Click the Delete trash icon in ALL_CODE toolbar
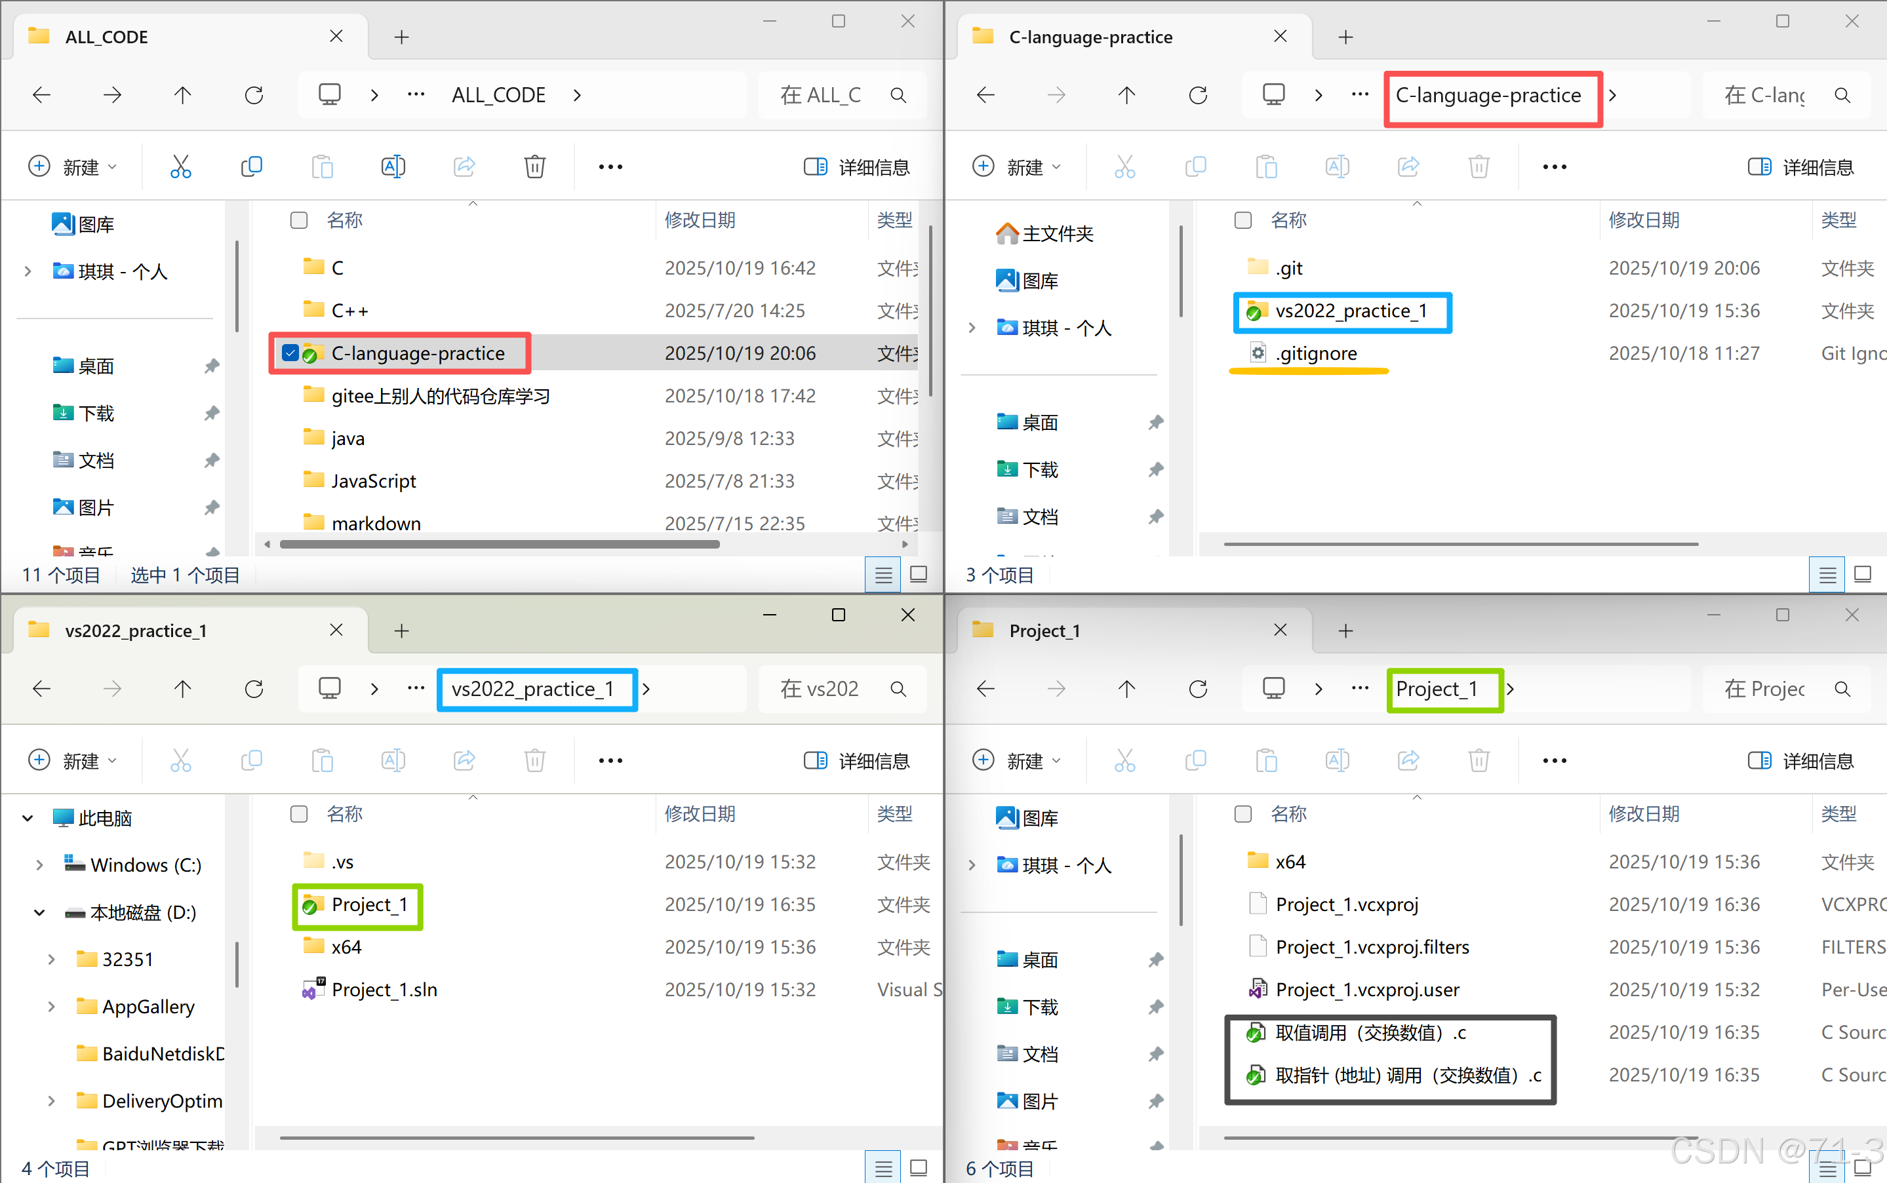Screen dimensions: 1887x1183 click(534, 166)
